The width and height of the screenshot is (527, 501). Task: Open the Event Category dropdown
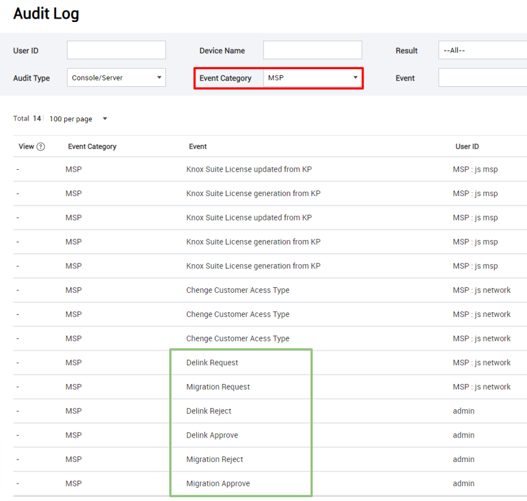click(x=312, y=78)
